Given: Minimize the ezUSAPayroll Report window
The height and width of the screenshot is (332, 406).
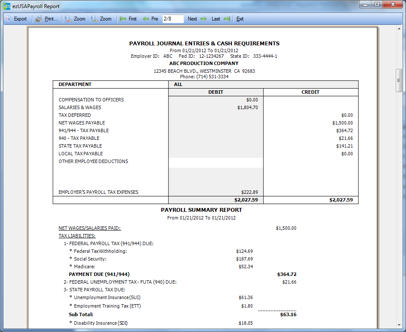Looking at the screenshot, I should click(x=365, y=5).
